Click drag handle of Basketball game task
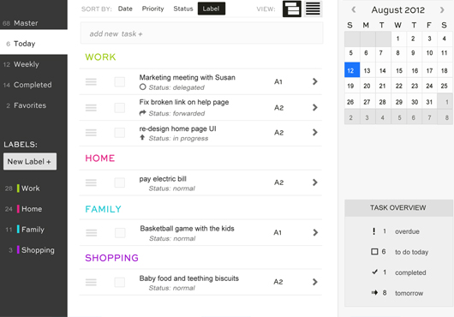Screen dimensions: 454x317 pos(91,233)
